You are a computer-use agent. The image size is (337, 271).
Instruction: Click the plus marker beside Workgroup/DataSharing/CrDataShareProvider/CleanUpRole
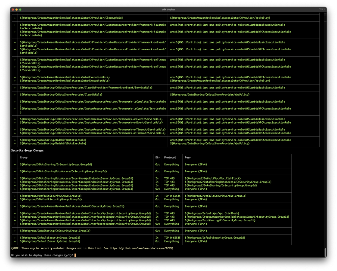coord(15,95)
